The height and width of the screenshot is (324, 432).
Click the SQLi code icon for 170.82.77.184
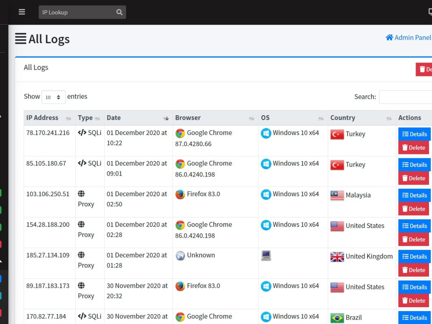(82, 316)
